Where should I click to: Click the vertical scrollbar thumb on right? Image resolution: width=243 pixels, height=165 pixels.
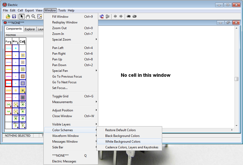[236, 79]
